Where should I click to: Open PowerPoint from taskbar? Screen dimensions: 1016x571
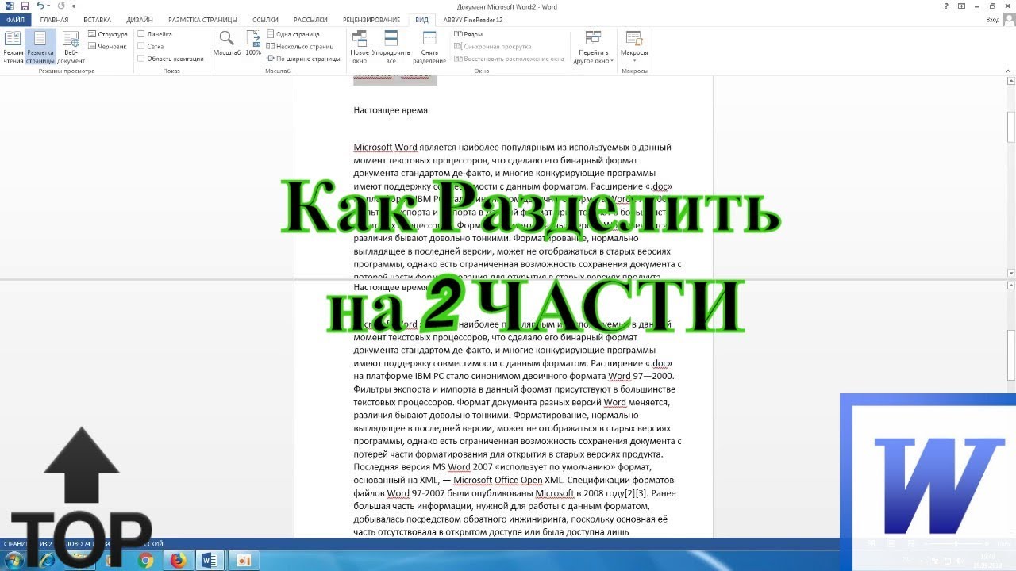(243, 560)
